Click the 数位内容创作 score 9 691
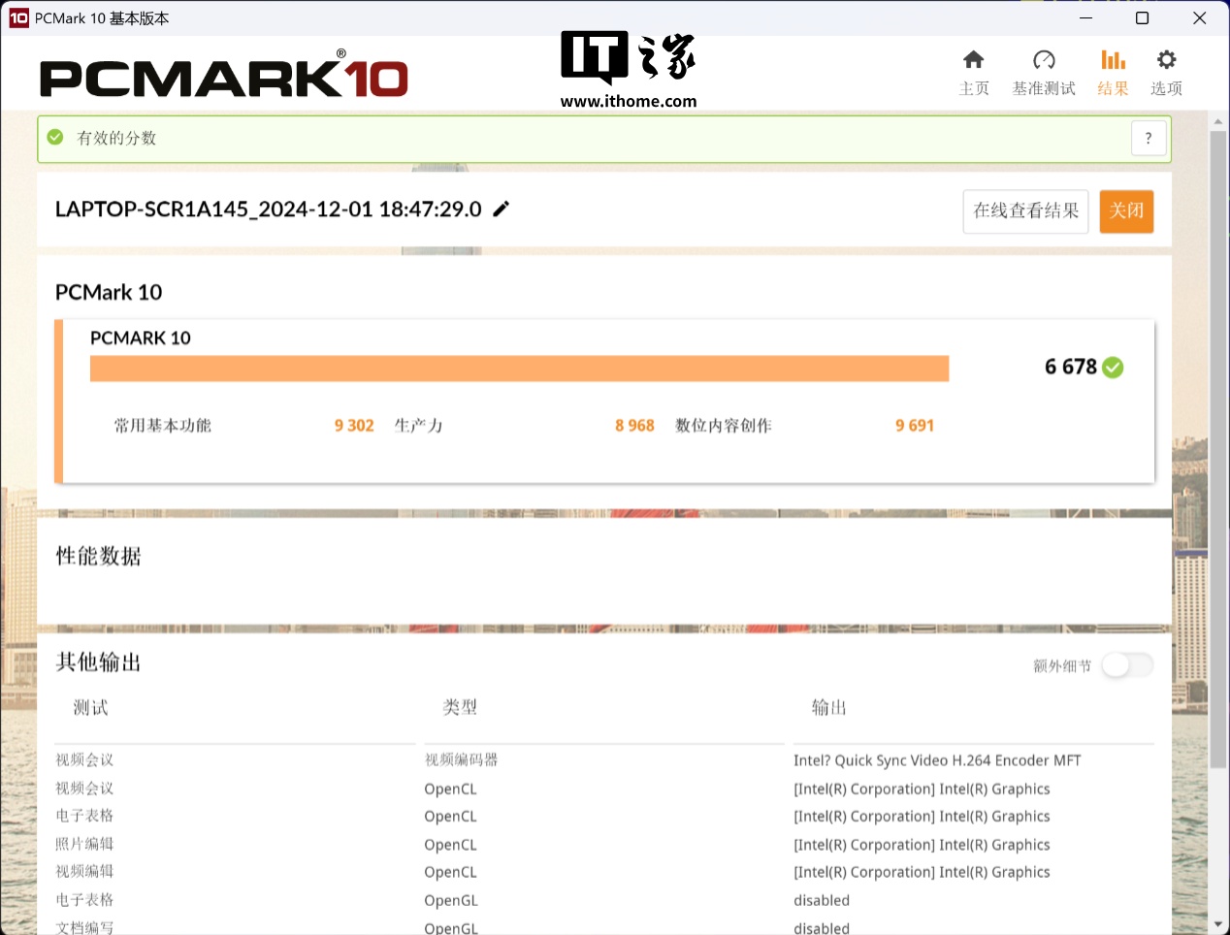This screenshot has height=935, width=1230. [915, 426]
